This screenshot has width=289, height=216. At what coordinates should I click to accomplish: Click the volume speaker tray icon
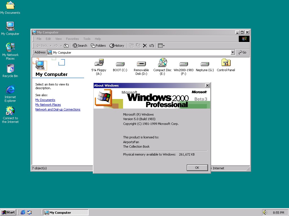pyautogui.click(x=265, y=213)
